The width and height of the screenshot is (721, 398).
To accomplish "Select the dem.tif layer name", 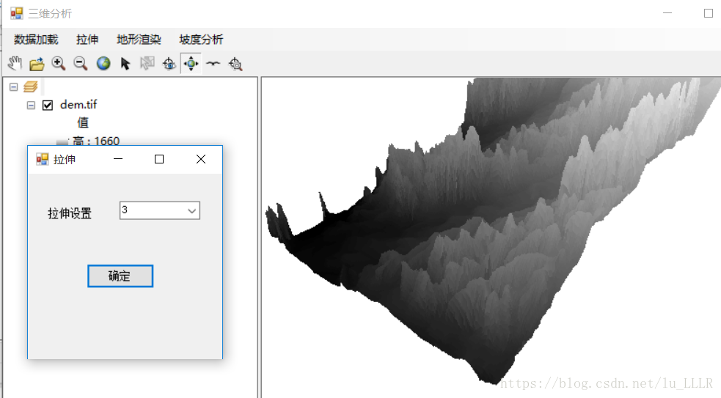I will click(x=78, y=105).
